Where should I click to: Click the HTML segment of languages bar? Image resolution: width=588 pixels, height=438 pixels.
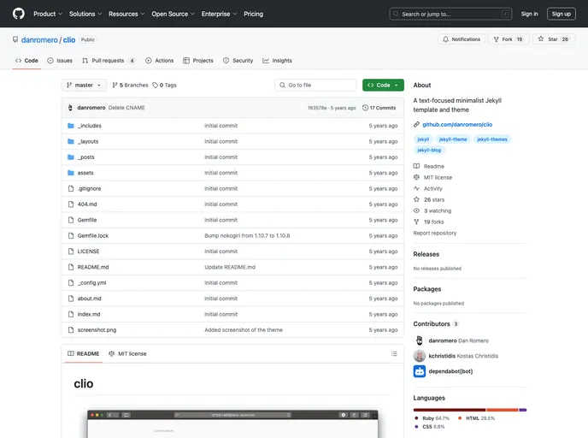503,410
